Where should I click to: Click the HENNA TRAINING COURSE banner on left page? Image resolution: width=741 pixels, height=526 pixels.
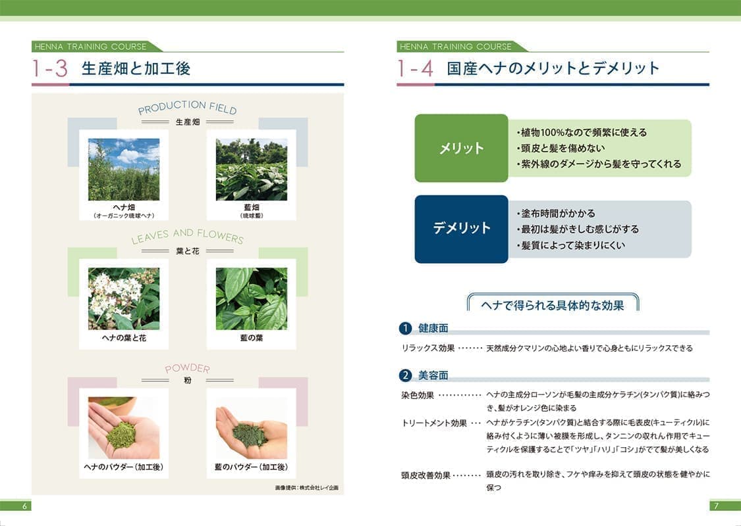pos(92,47)
